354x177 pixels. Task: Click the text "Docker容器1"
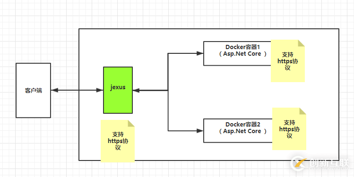click(x=242, y=47)
